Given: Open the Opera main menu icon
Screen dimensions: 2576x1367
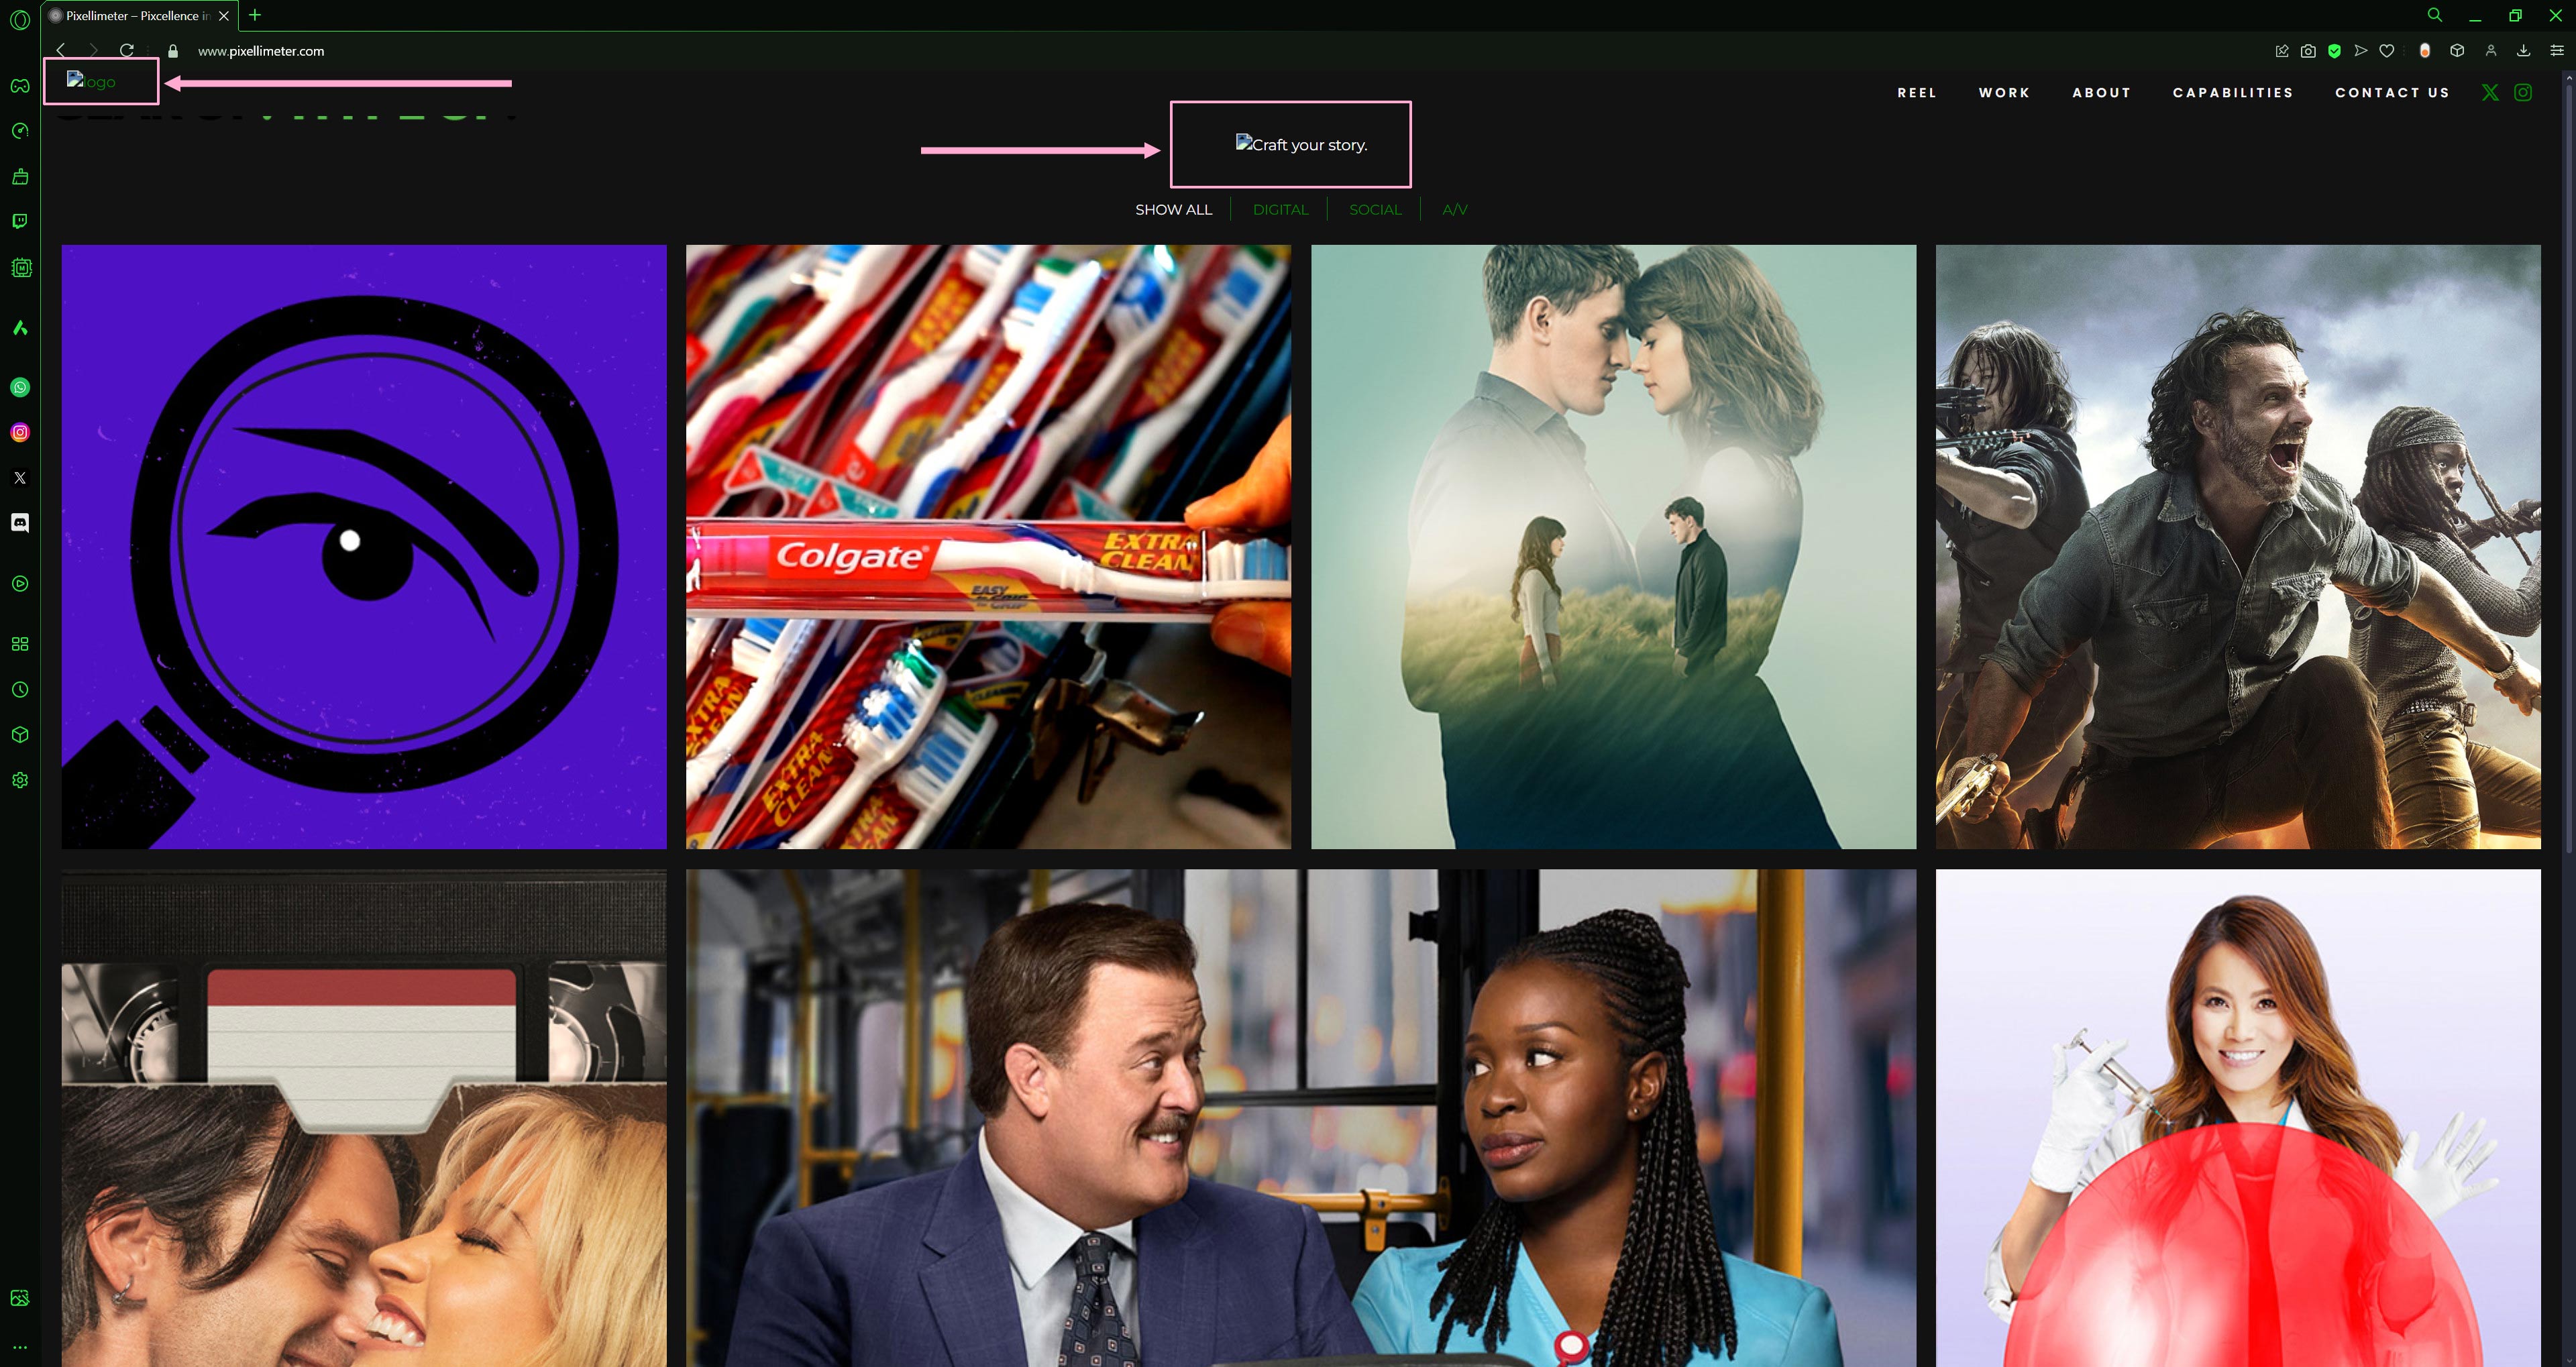Looking at the screenshot, I should pos(19,19).
